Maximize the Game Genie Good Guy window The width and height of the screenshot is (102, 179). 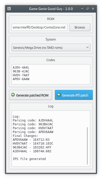pyautogui.click(x=87, y=9)
